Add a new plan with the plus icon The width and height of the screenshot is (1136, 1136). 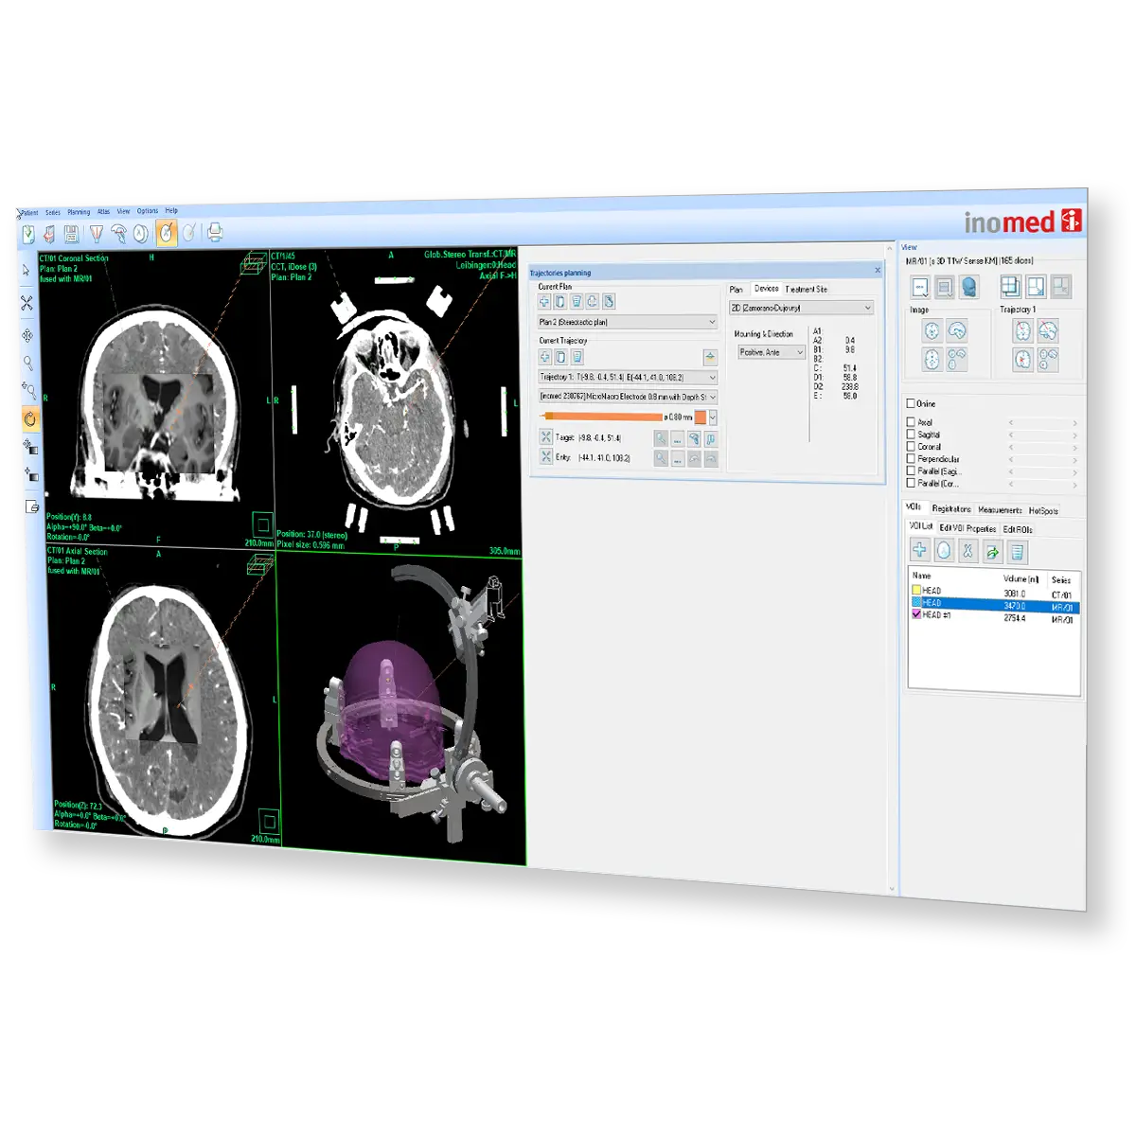(542, 301)
